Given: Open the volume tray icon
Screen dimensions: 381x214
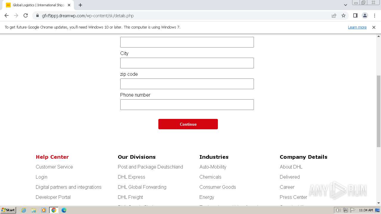Looking at the screenshot, I should 338,210.
